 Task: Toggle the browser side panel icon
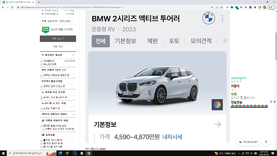click(x=259, y=7)
